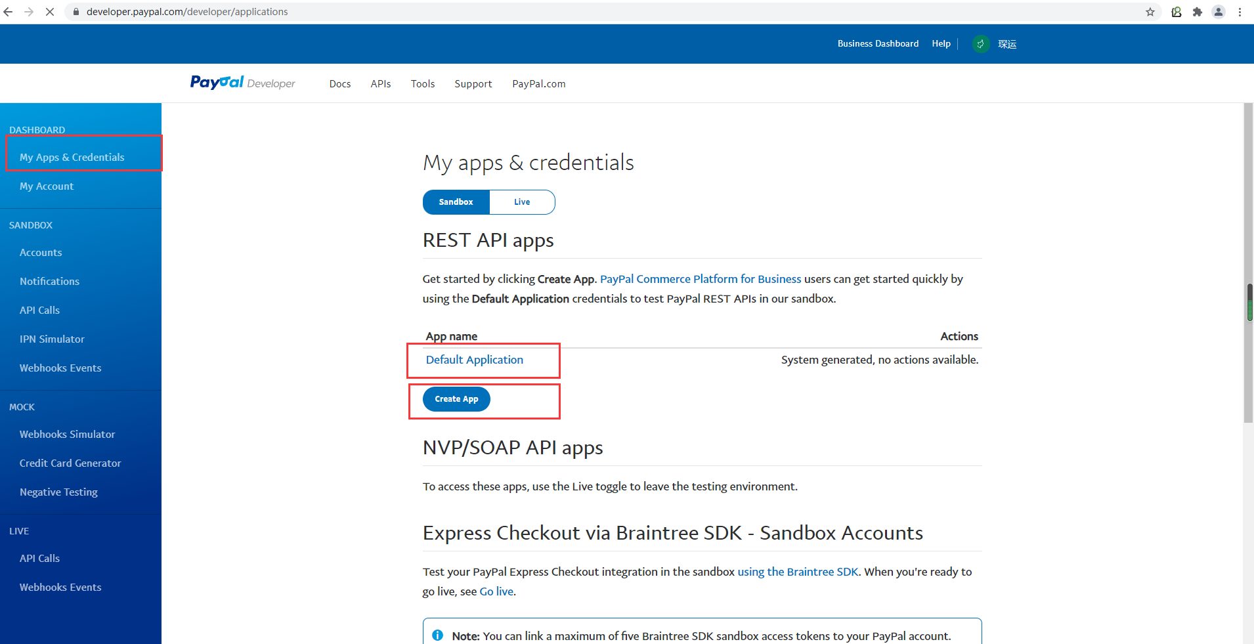Open the Docs navigation menu
1254x644 pixels.
coord(340,84)
